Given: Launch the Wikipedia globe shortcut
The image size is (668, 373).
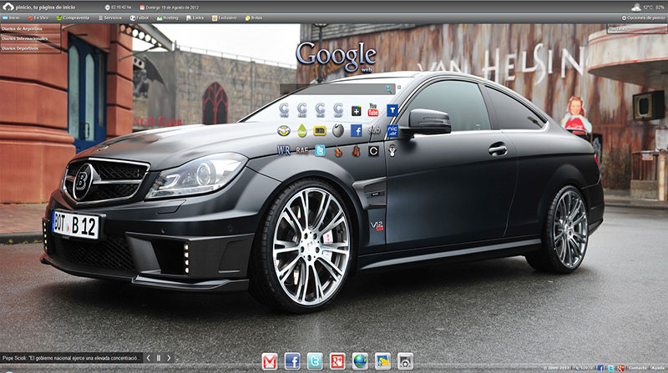Looking at the screenshot, I should point(337,130).
